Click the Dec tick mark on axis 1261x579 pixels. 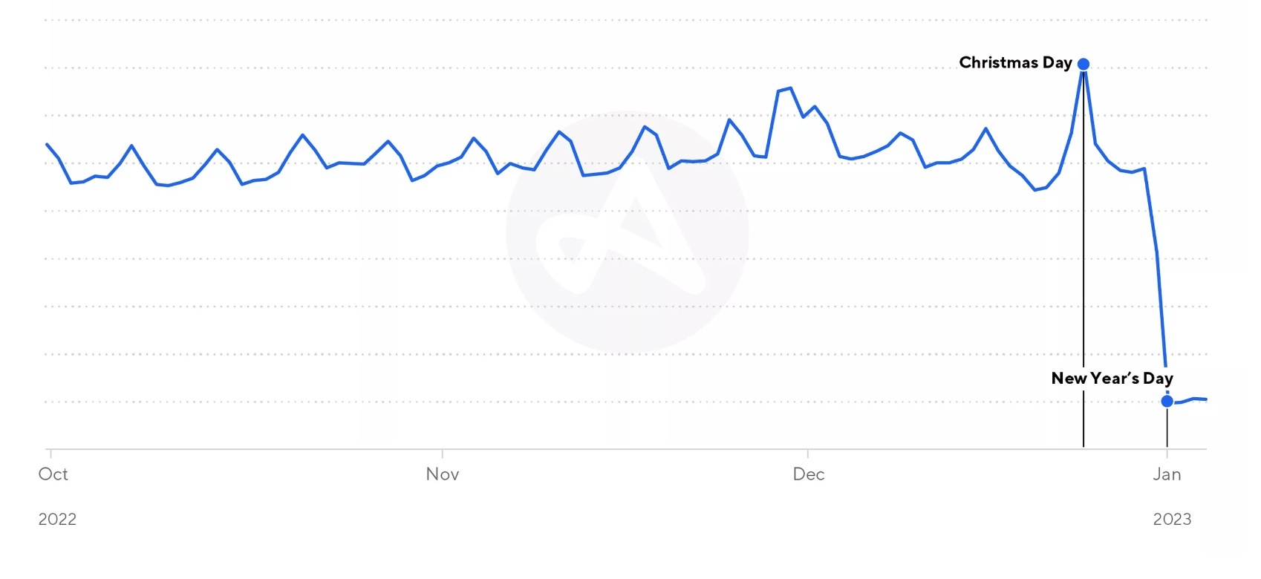pos(808,453)
